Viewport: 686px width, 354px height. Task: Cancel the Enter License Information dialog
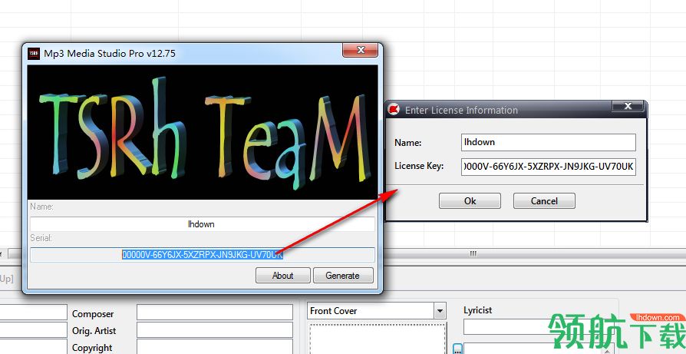pos(544,201)
